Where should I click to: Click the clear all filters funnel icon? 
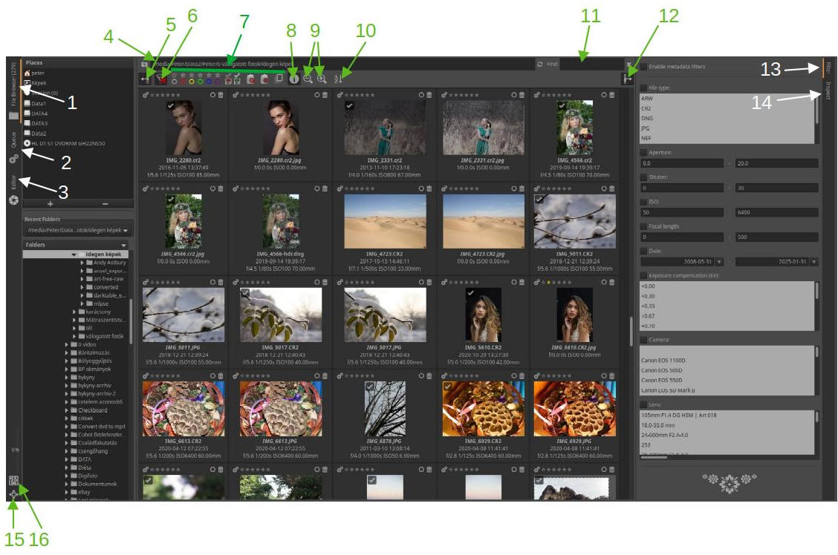click(x=160, y=78)
